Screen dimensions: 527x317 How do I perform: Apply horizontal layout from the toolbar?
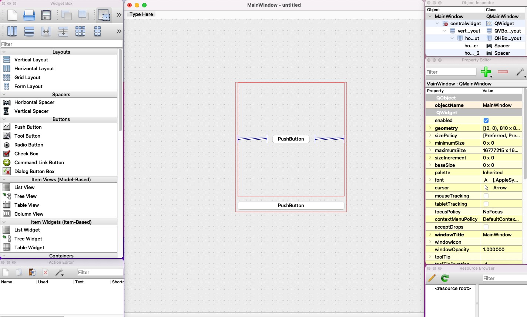click(x=12, y=31)
